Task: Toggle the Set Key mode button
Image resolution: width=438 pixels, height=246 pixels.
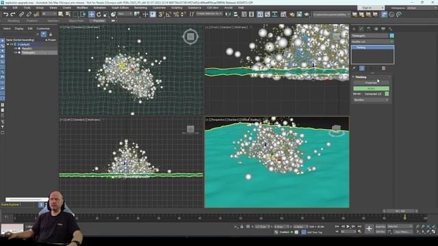Action: coord(381,232)
